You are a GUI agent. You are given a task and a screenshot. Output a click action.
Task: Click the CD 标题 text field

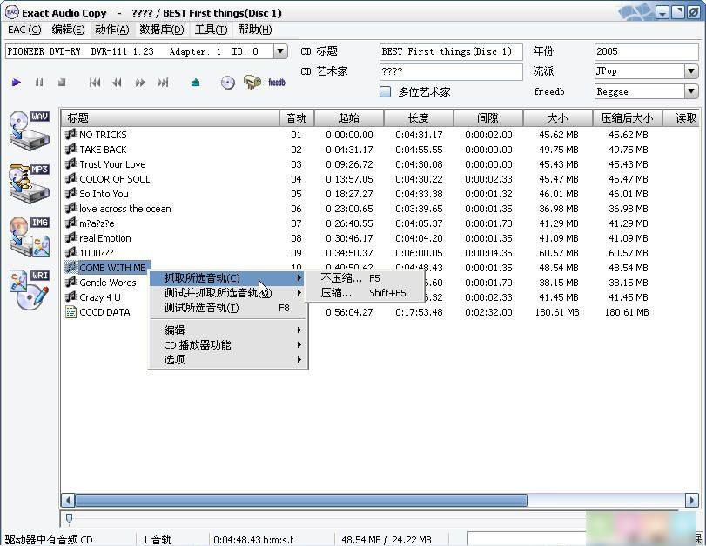click(451, 51)
